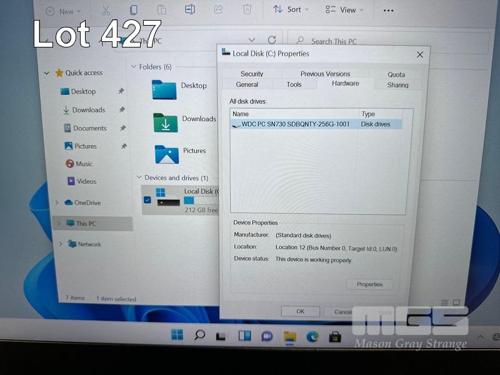This screenshot has height=375, width=500.
Task: Toggle the Local Disk selection checkbox
Action: [147, 199]
